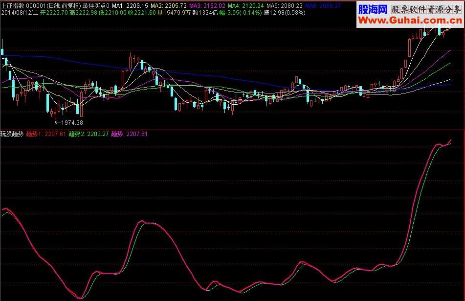Select the low price 低2210.00

click(x=112, y=13)
